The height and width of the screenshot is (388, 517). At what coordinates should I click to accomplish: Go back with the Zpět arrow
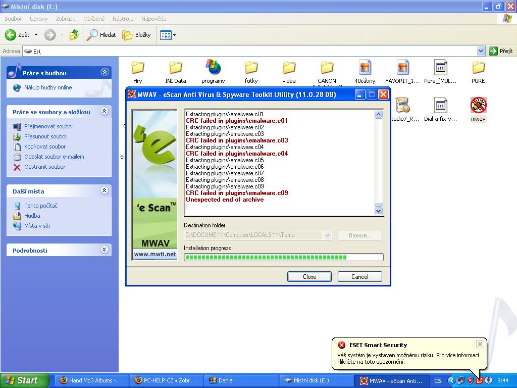click(17, 35)
